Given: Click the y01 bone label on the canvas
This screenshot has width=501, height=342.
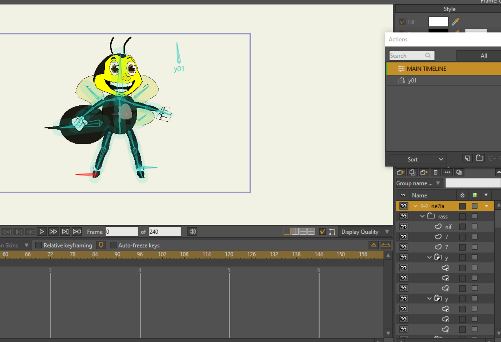Looking at the screenshot, I should (179, 69).
